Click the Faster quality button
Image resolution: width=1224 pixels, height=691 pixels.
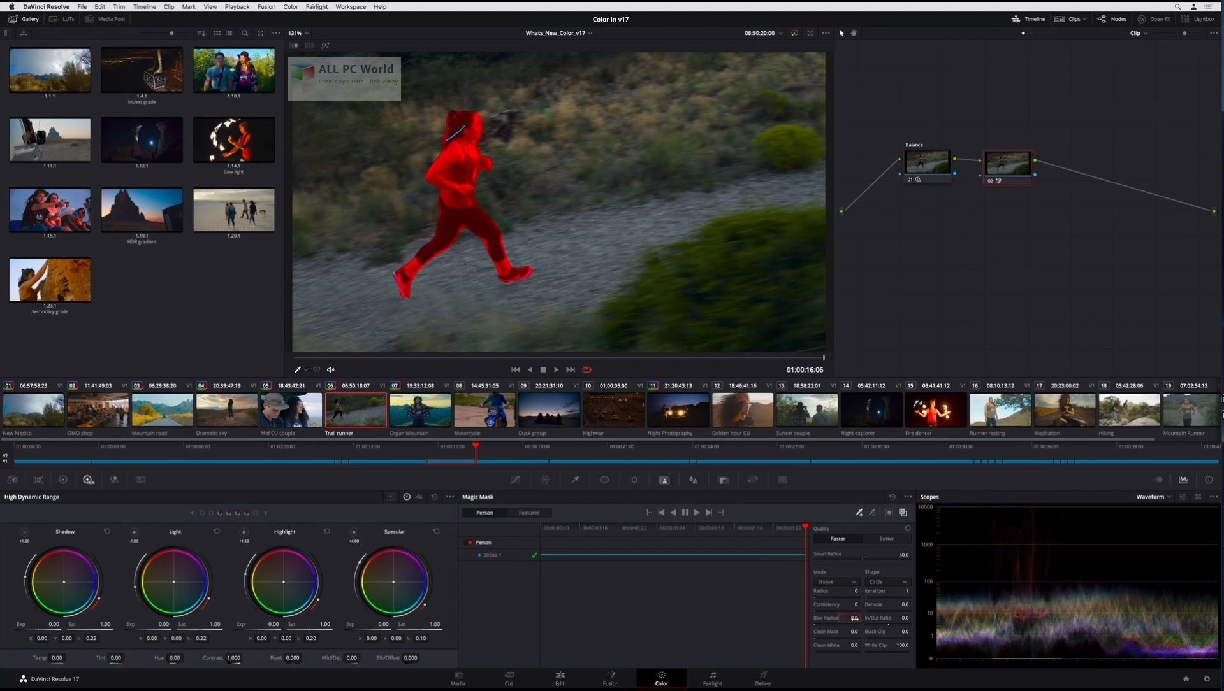(x=837, y=538)
